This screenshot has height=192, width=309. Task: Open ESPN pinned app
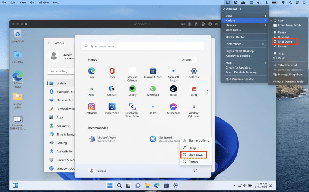194,91
